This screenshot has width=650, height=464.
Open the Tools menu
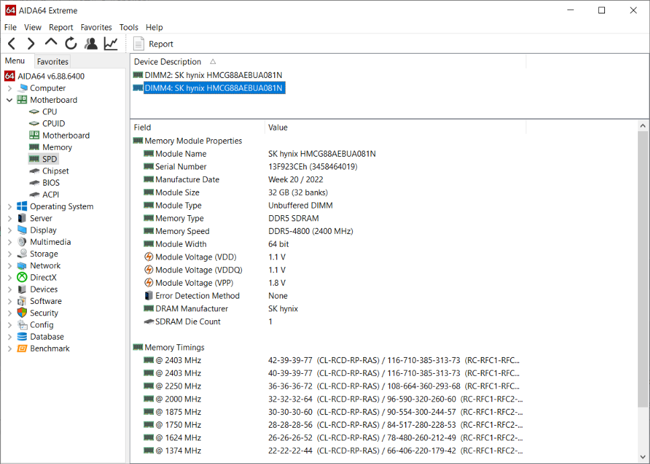click(128, 28)
